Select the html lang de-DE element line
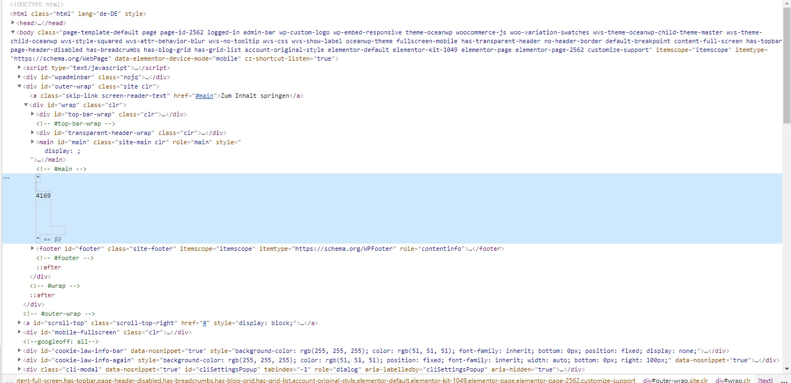The height and width of the screenshot is (383, 791). (x=78, y=14)
